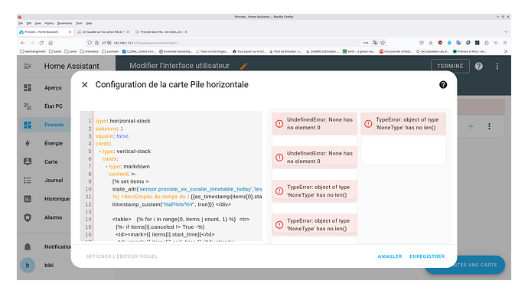Bookmark this page with the star icon
The height and width of the screenshot is (300, 528).
(x=383, y=43)
